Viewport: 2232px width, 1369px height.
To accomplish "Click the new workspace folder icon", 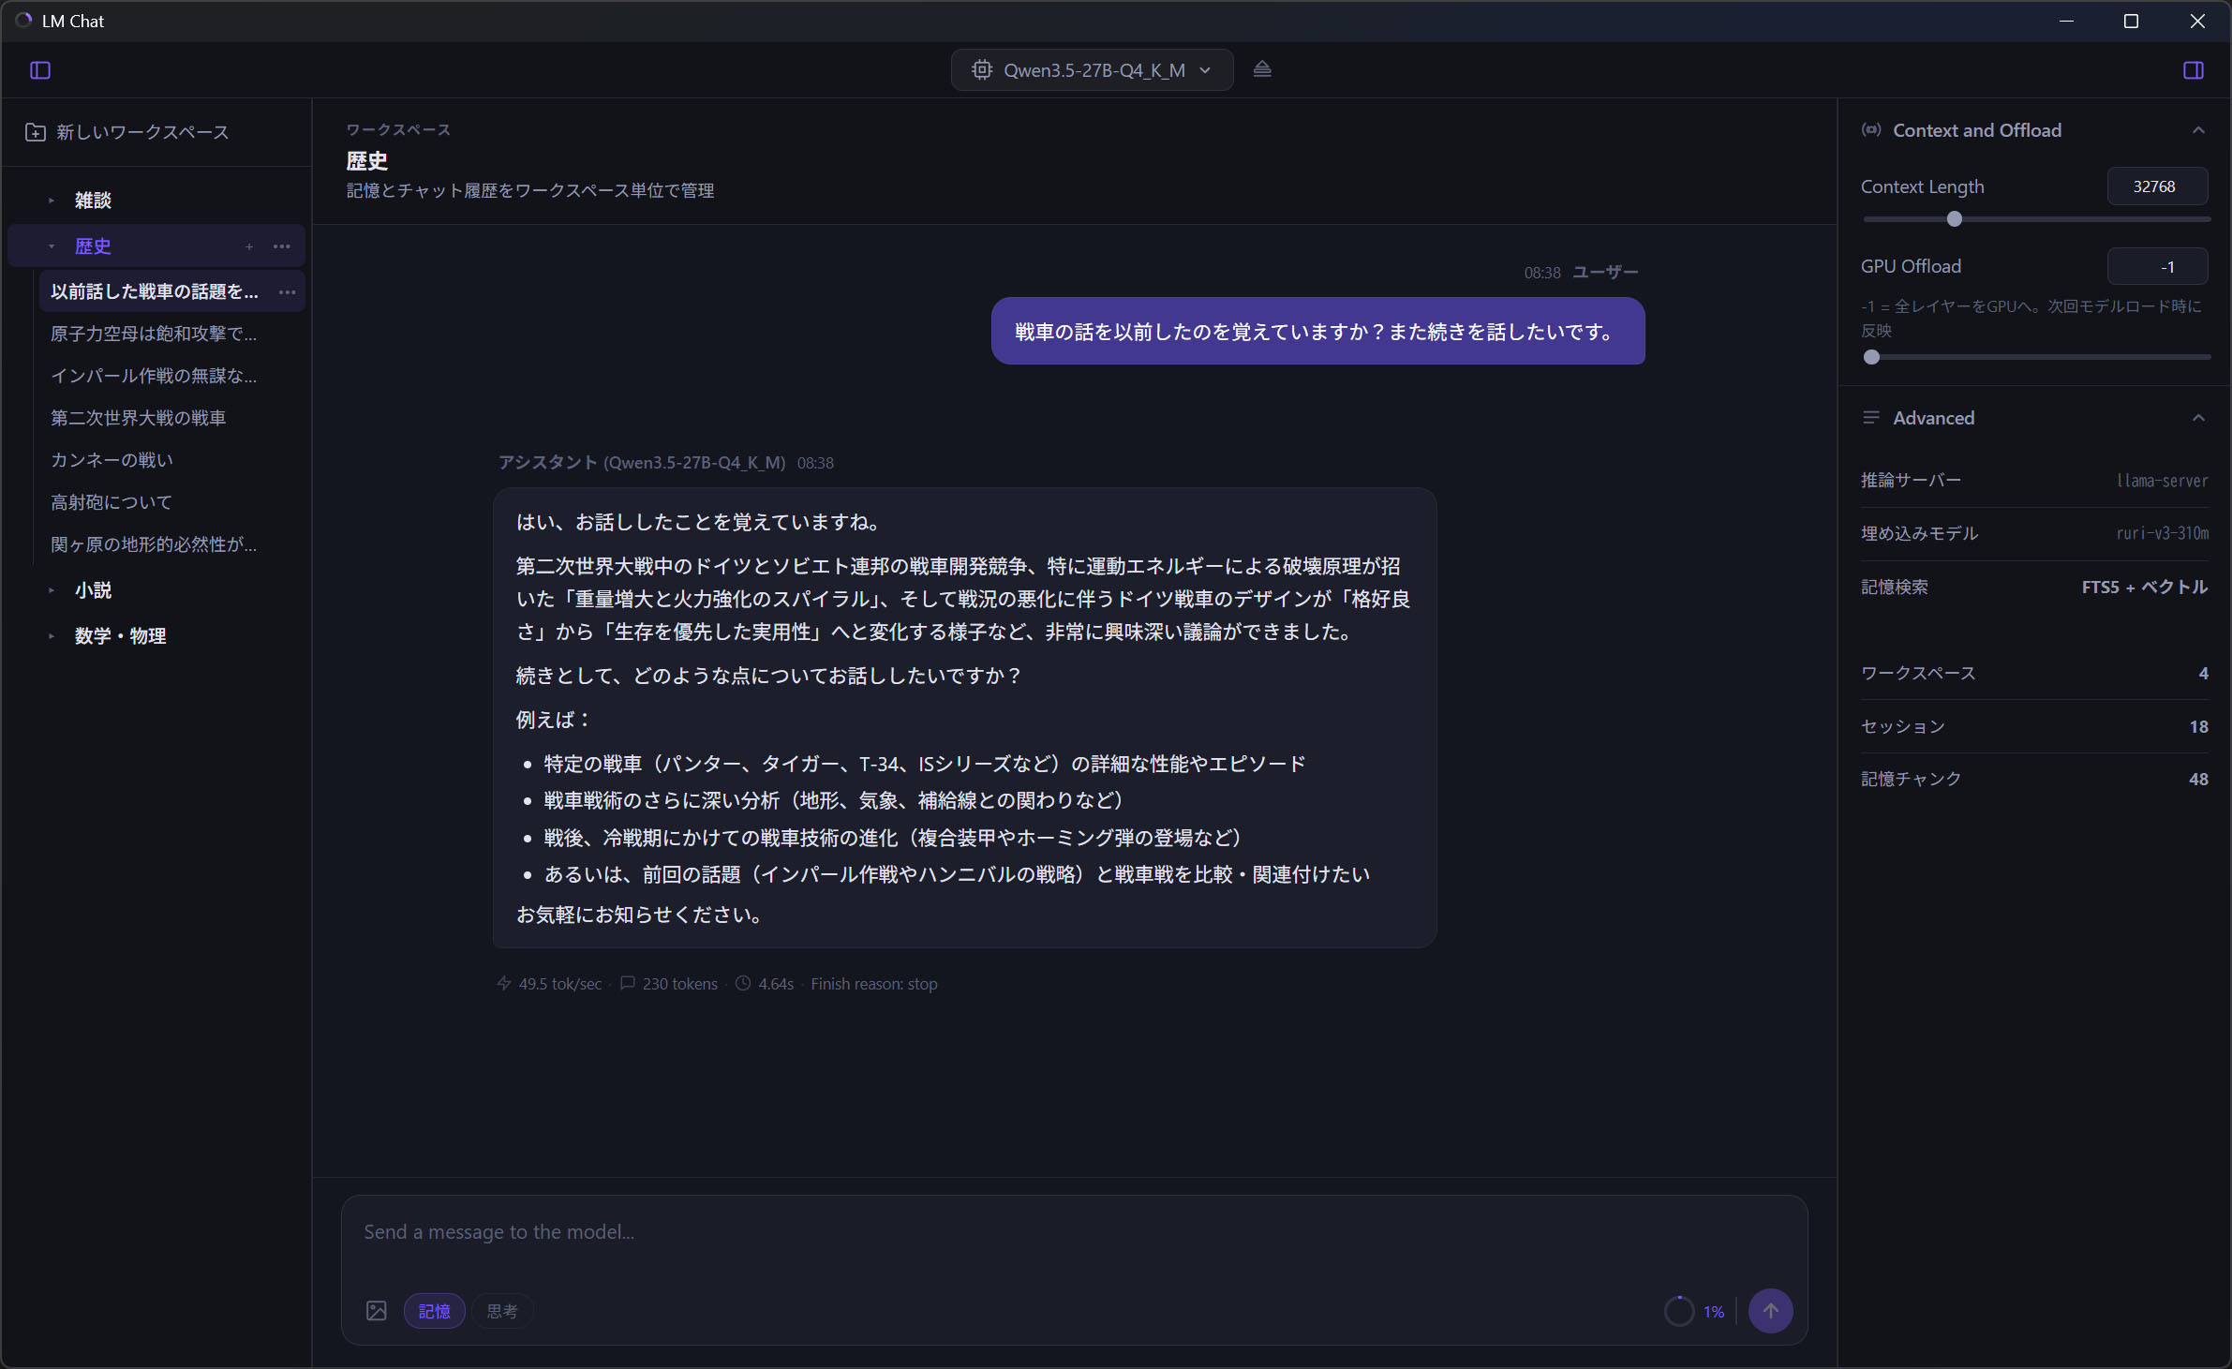I will pyautogui.click(x=35, y=132).
